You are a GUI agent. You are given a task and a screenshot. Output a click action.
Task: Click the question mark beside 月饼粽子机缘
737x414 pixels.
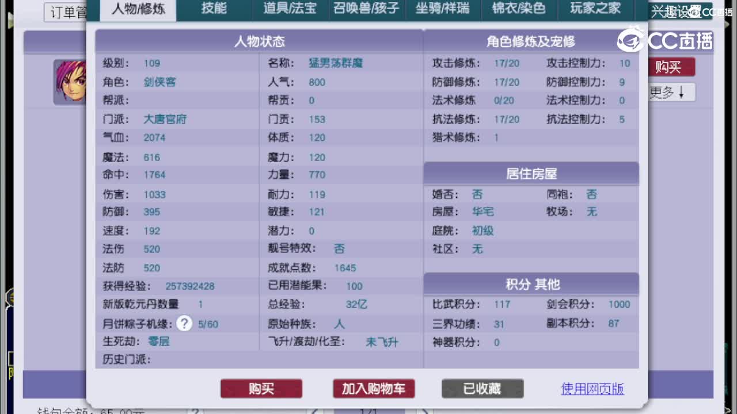tap(184, 324)
